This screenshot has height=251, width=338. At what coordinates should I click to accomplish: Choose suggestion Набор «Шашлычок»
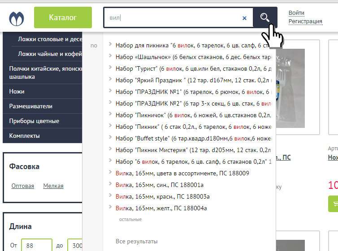[x=193, y=57]
